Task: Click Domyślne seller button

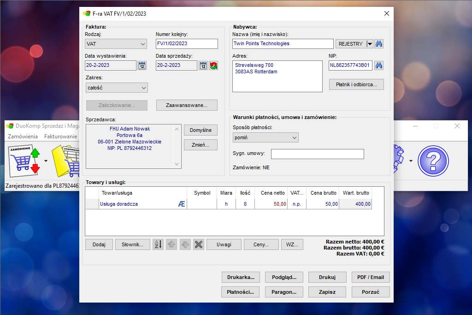Action: 201,130
